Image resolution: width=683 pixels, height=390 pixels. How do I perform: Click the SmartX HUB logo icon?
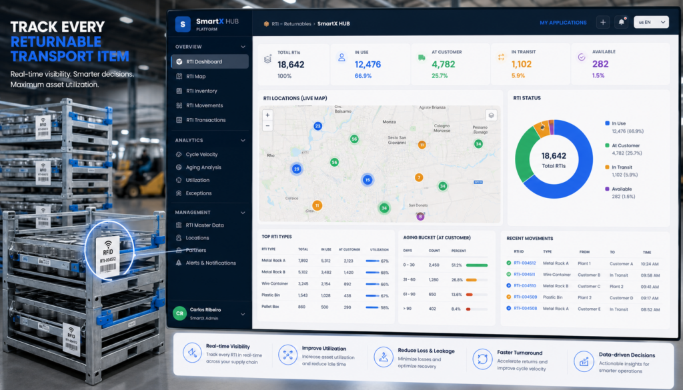[x=183, y=25]
